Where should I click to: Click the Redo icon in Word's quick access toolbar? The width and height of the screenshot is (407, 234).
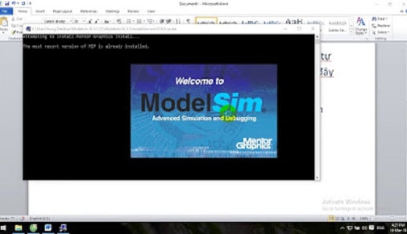pos(23,3)
